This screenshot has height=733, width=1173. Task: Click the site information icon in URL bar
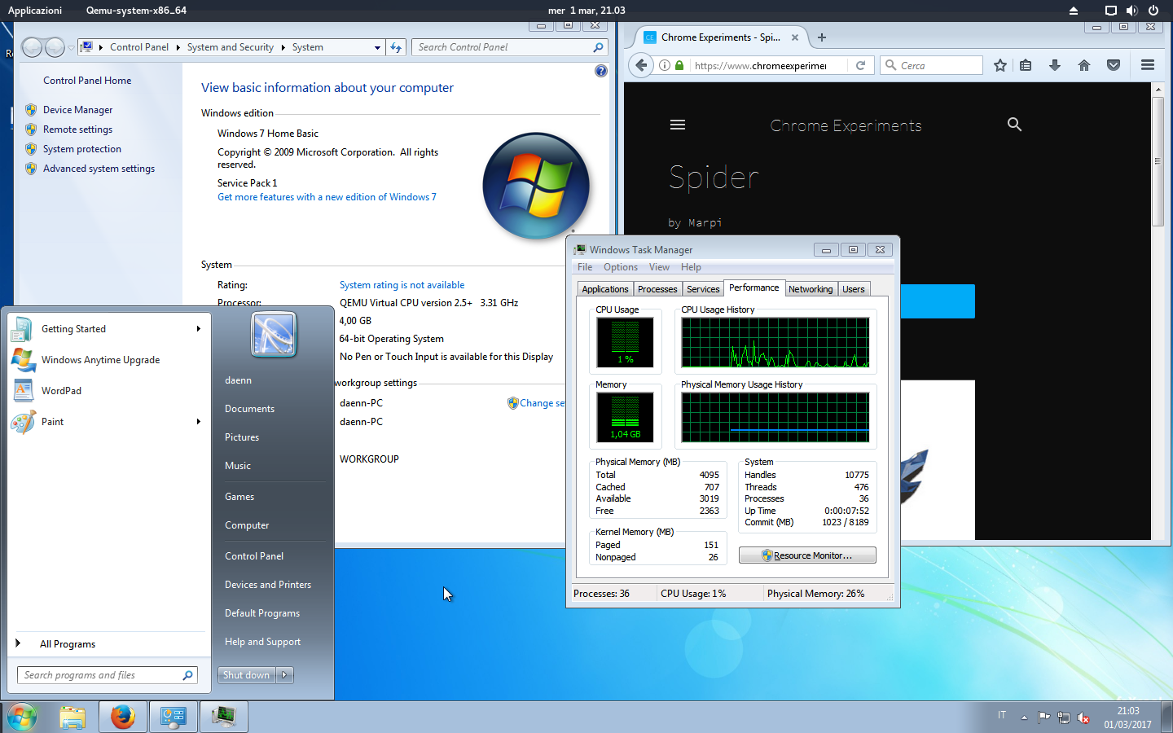pyautogui.click(x=665, y=65)
